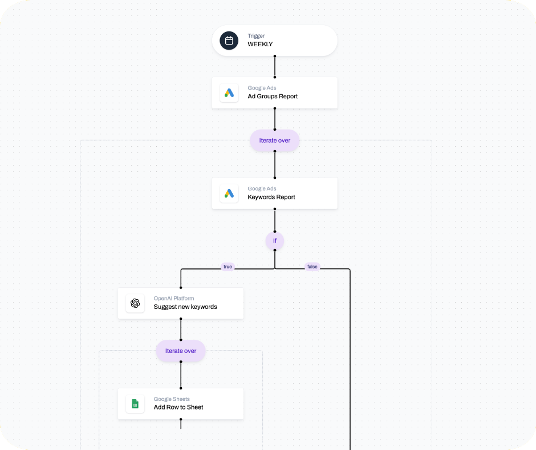Click the Google Sheets icon
The height and width of the screenshot is (450, 536).
135,404
